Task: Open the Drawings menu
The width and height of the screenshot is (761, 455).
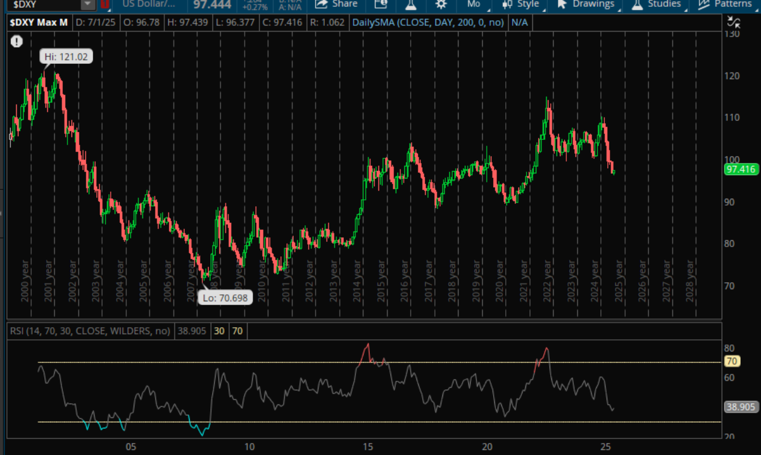Action: click(x=586, y=4)
